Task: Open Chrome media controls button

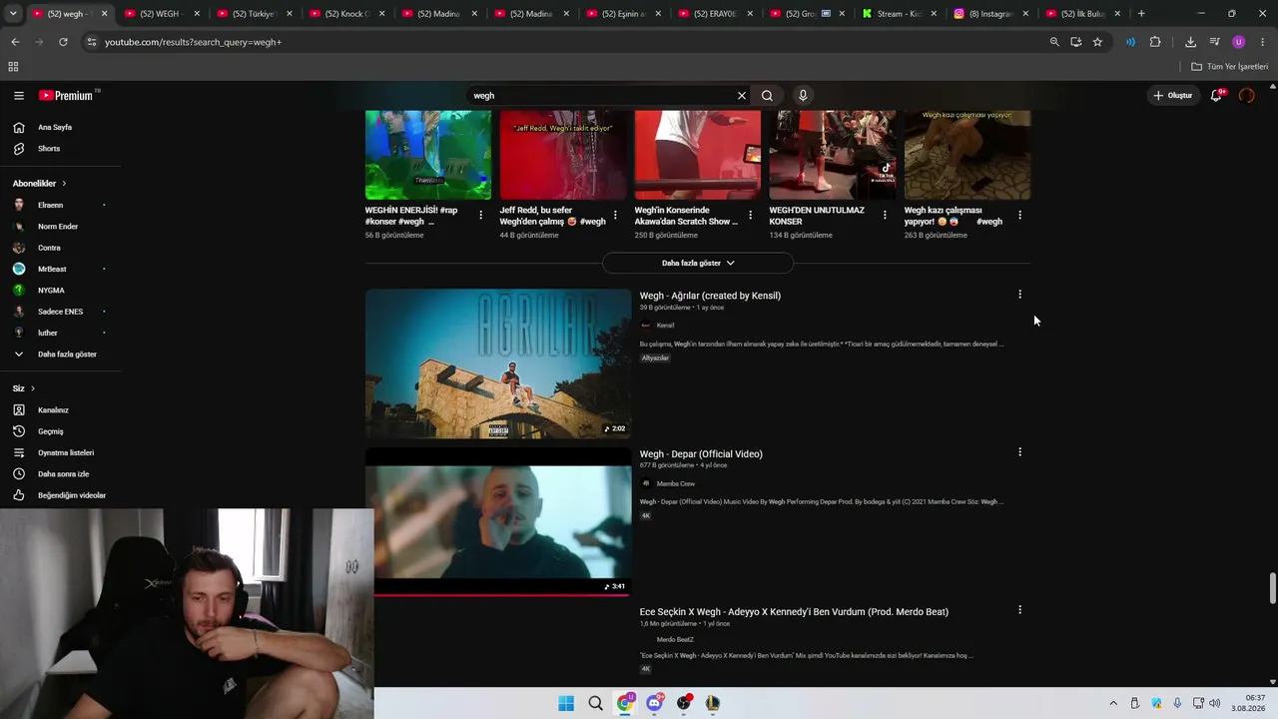Action: pos(1215,42)
